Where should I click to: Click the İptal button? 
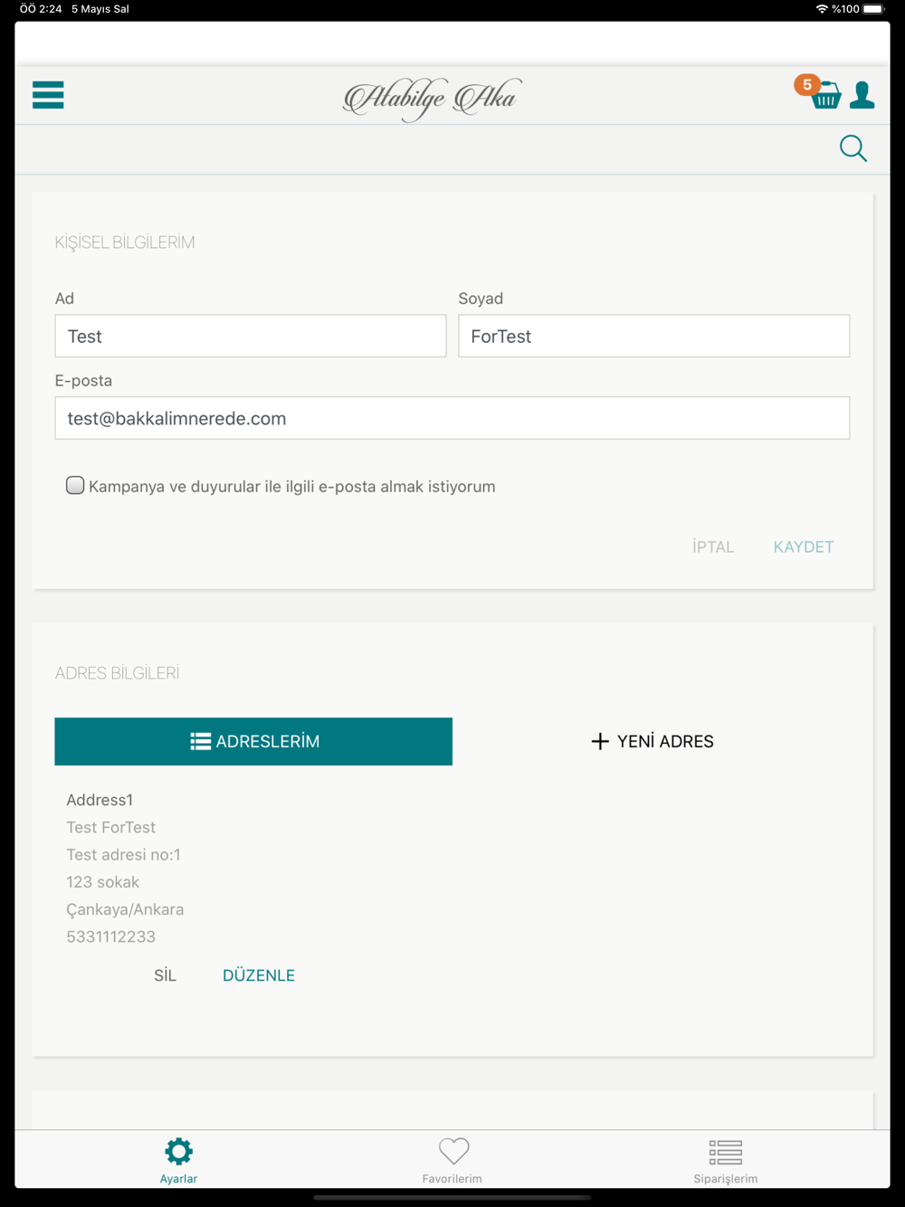pyautogui.click(x=713, y=546)
